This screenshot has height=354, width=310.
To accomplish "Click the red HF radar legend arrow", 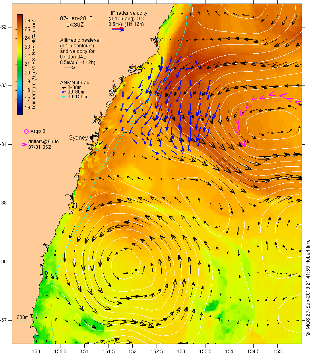I will (x=118, y=29).
